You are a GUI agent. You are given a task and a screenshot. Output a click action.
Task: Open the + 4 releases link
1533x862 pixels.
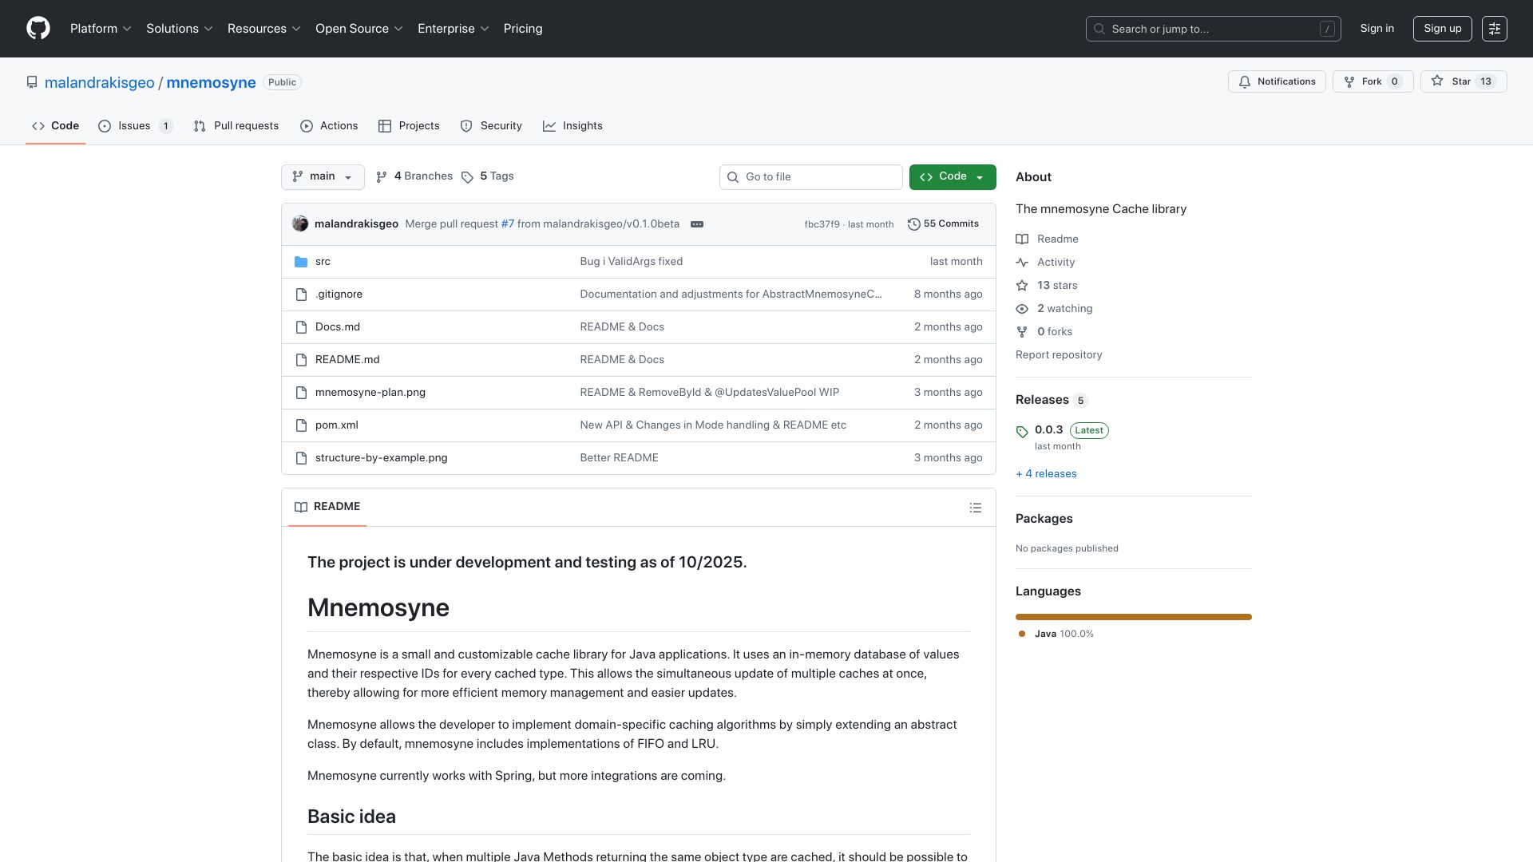(1046, 474)
